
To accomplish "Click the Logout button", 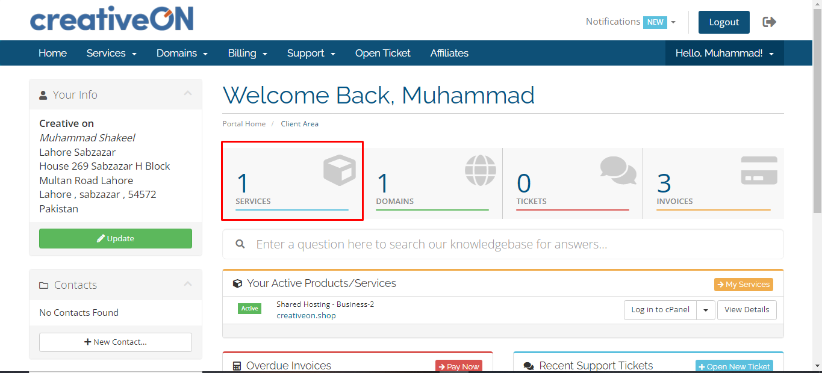I will tap(723, 22).
